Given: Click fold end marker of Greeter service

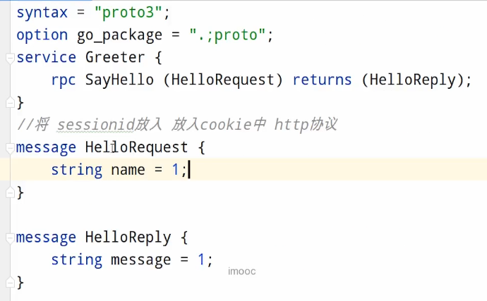Looking at the screenshot, I should (10, 102).
